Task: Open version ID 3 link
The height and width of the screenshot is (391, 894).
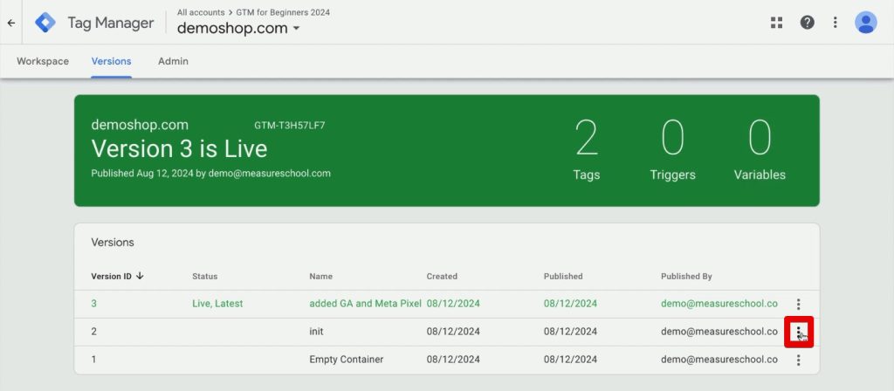Action: point(94,304)
